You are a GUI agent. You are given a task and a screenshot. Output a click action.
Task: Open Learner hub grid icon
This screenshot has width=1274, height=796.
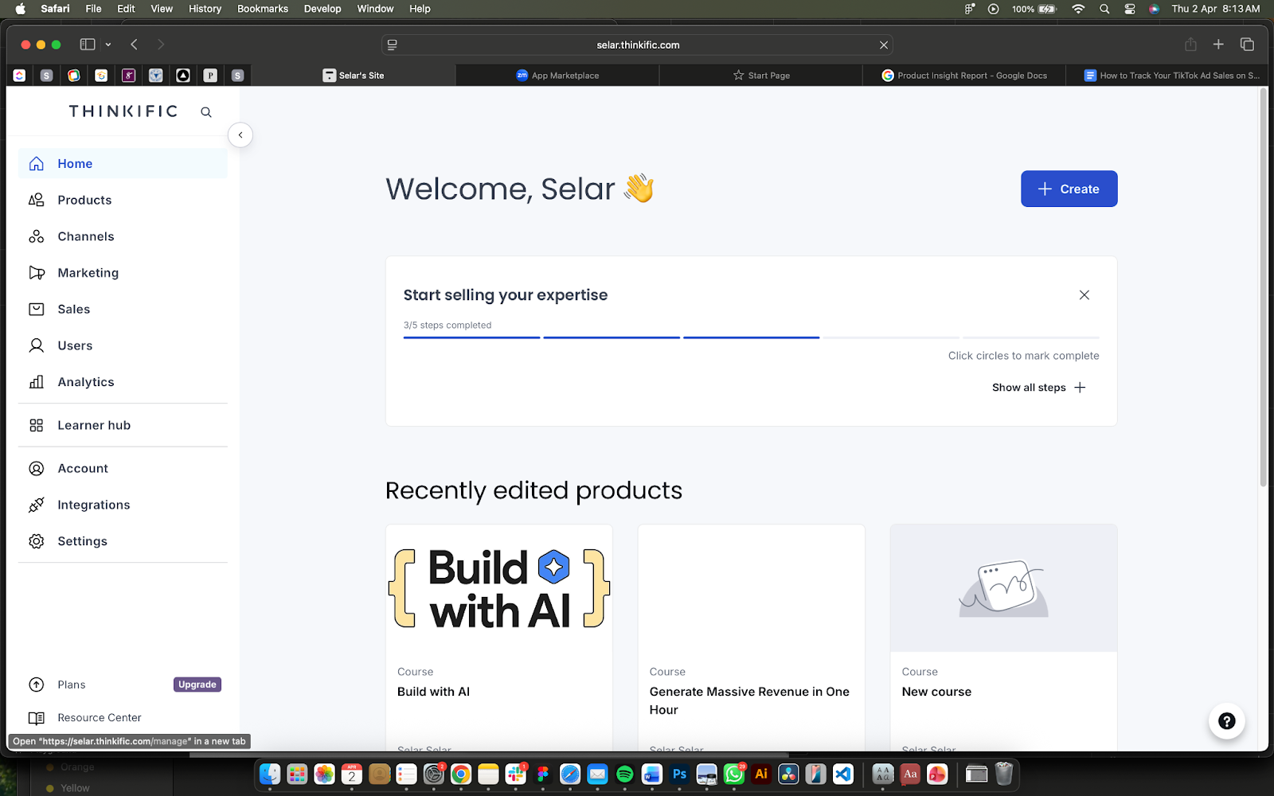coord(37,425)
